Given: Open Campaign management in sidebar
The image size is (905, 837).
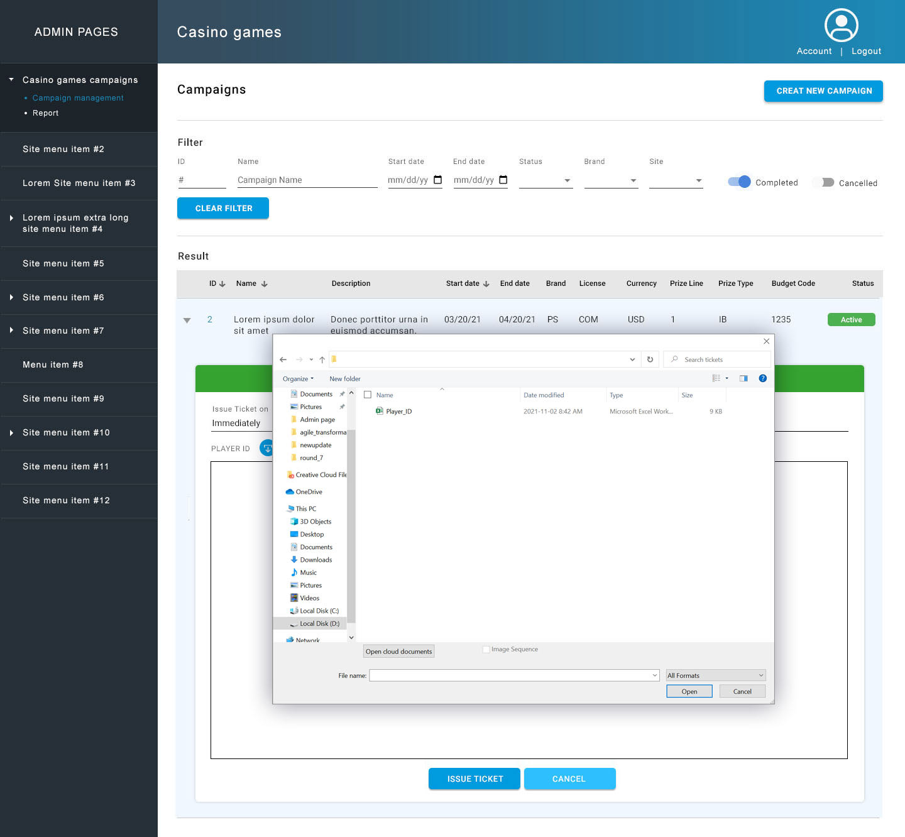Looking at the screenshot, I should pyautogui.click(x=78, y=97).
